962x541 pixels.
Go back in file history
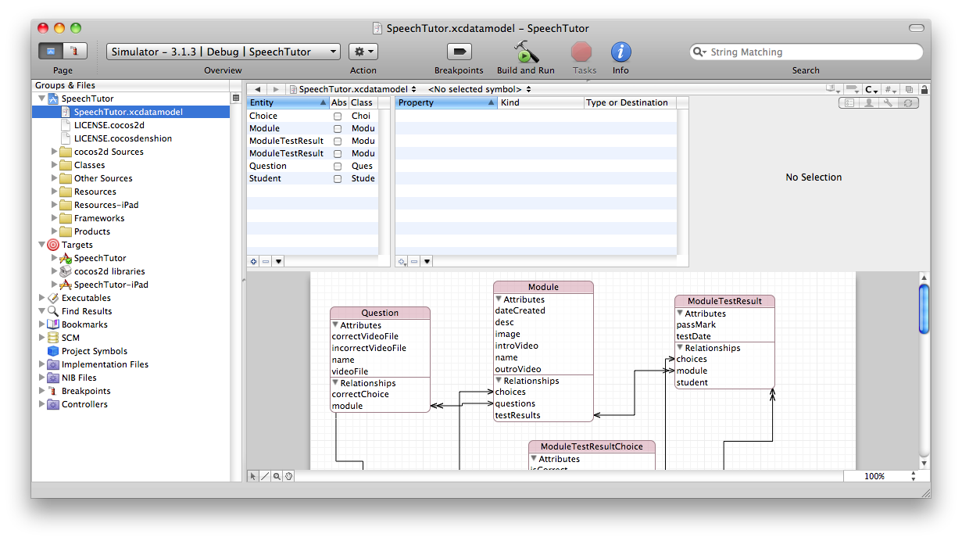(258, 89)
